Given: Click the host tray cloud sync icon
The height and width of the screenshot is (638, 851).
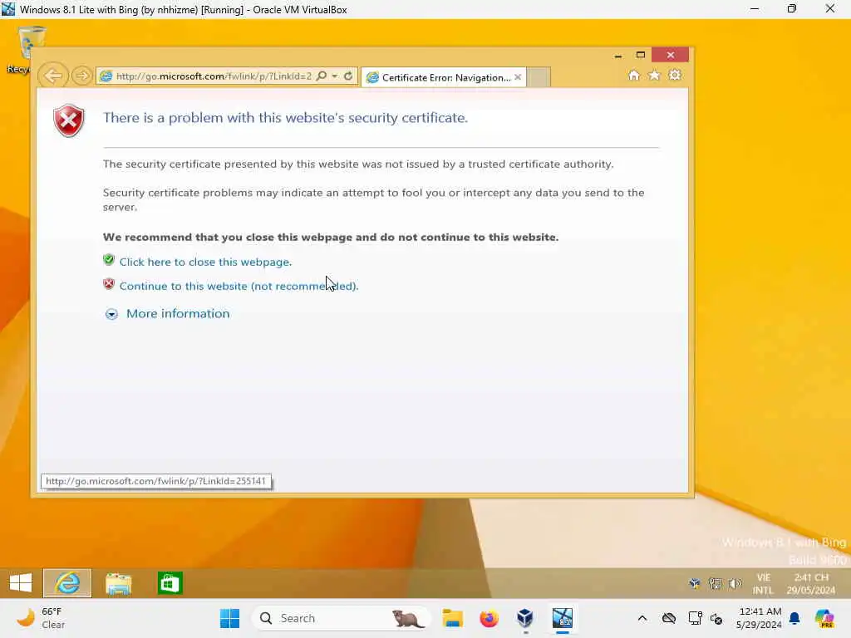Looking at the screenshot, I should click(x=669, y=618).
